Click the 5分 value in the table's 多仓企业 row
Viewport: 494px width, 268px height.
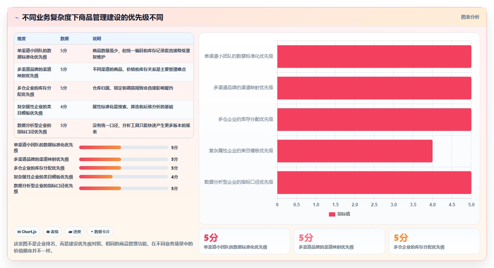point(64,88)
